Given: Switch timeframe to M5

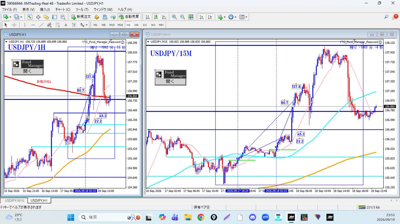Looking at the screenshot, I should pyautogui.click(x=104, y=25).
